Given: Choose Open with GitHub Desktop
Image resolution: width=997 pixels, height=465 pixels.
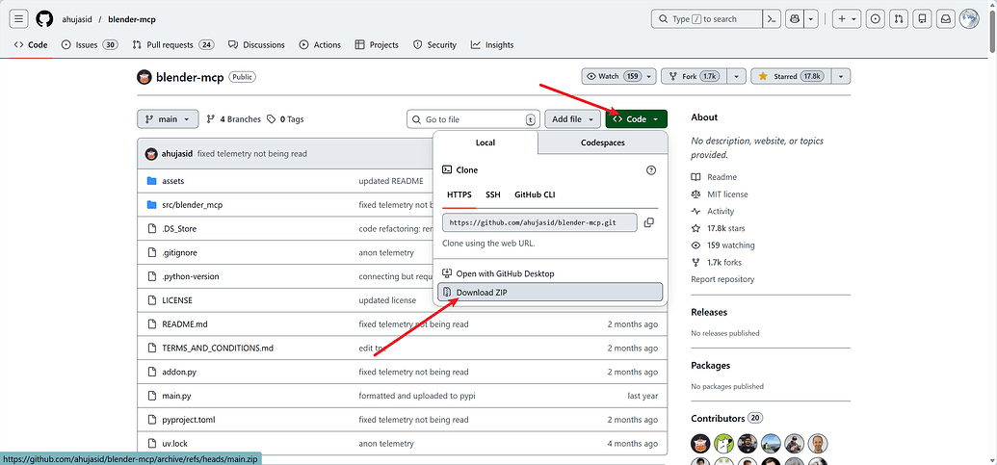Looking at the screenshot, I should (550, 273).
